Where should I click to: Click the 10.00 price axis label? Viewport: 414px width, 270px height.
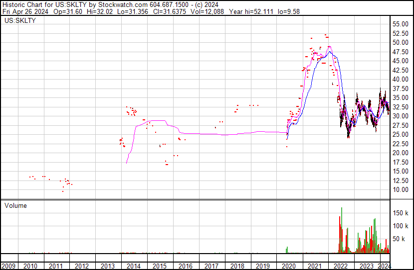coord(401,189)
